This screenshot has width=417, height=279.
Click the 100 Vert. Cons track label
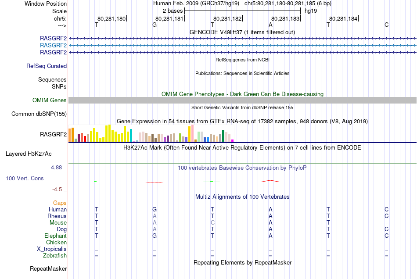[25, 178]
